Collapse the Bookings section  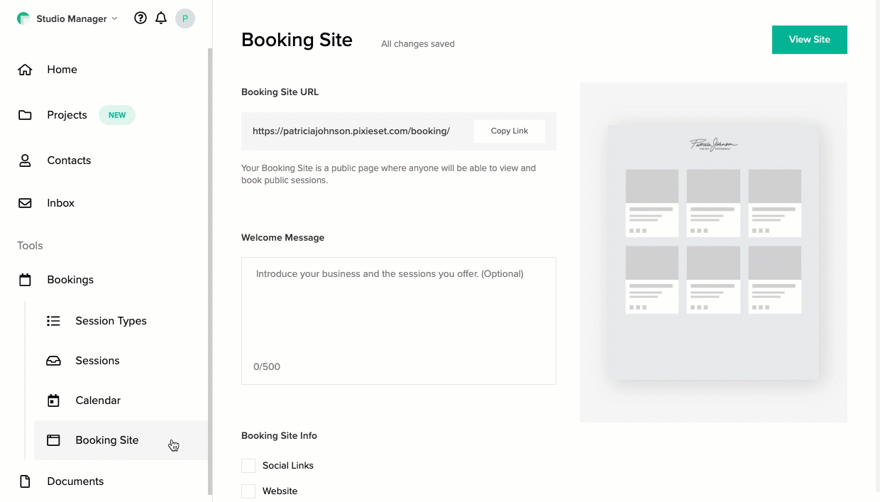coord(70,279)
